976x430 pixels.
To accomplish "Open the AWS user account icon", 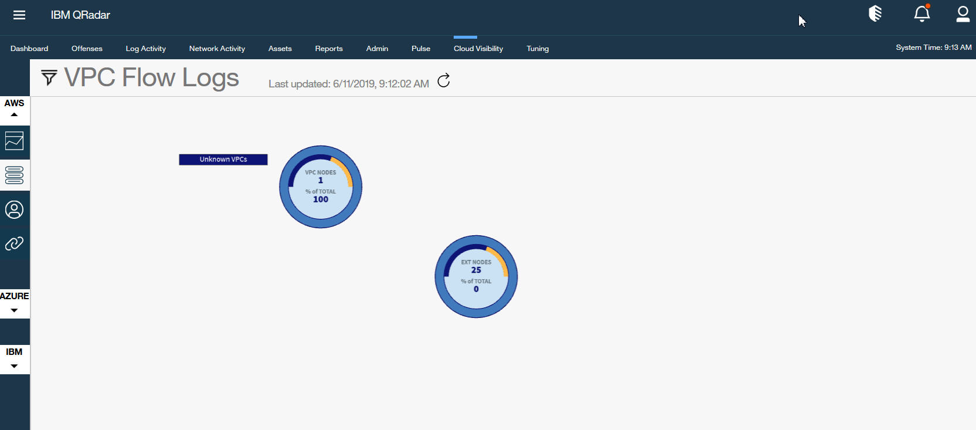I will coord(15,209).
